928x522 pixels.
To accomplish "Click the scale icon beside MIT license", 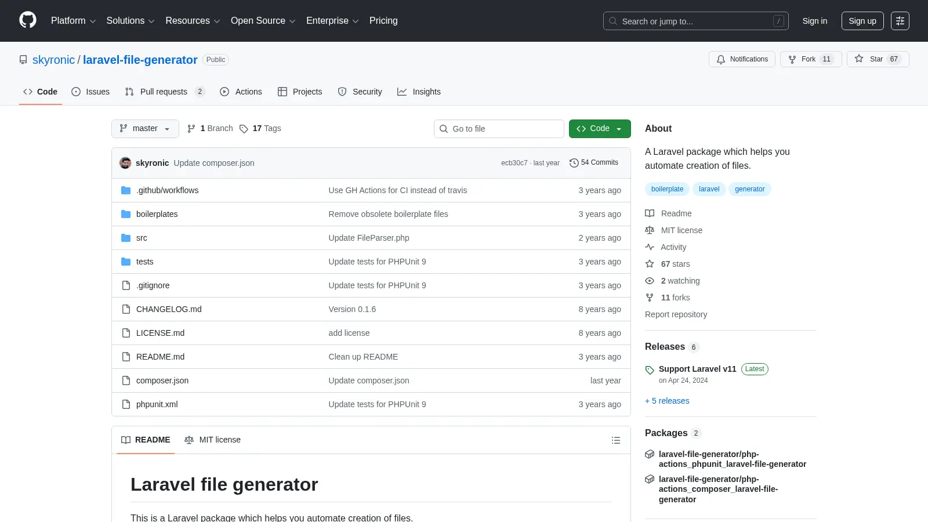I will pyautogui.click(x=650, y=230).
